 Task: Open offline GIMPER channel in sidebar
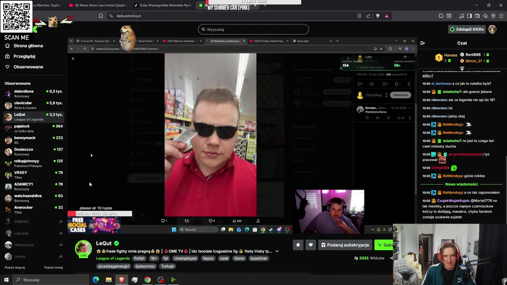[34, 222]
